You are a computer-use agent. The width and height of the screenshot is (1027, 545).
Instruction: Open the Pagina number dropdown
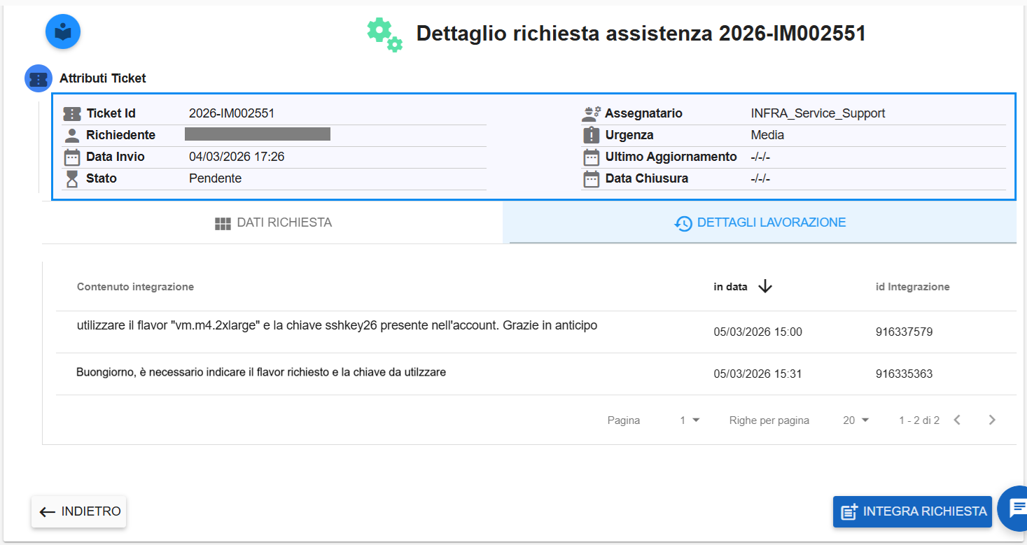click(690, 420)
